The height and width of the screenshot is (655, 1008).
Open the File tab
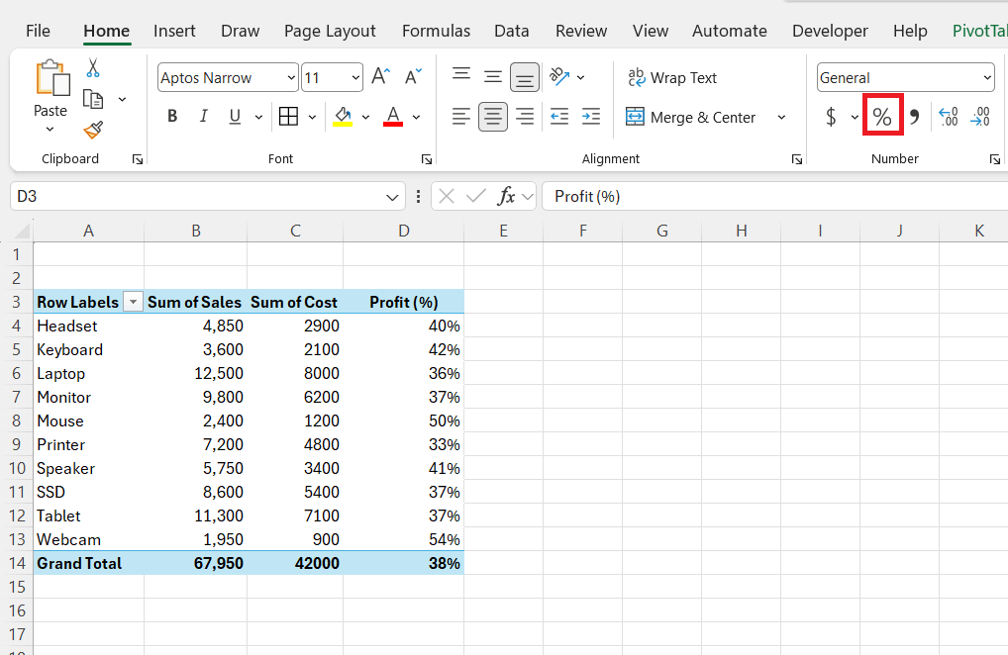pyautogui.click(x=38, y=31)
